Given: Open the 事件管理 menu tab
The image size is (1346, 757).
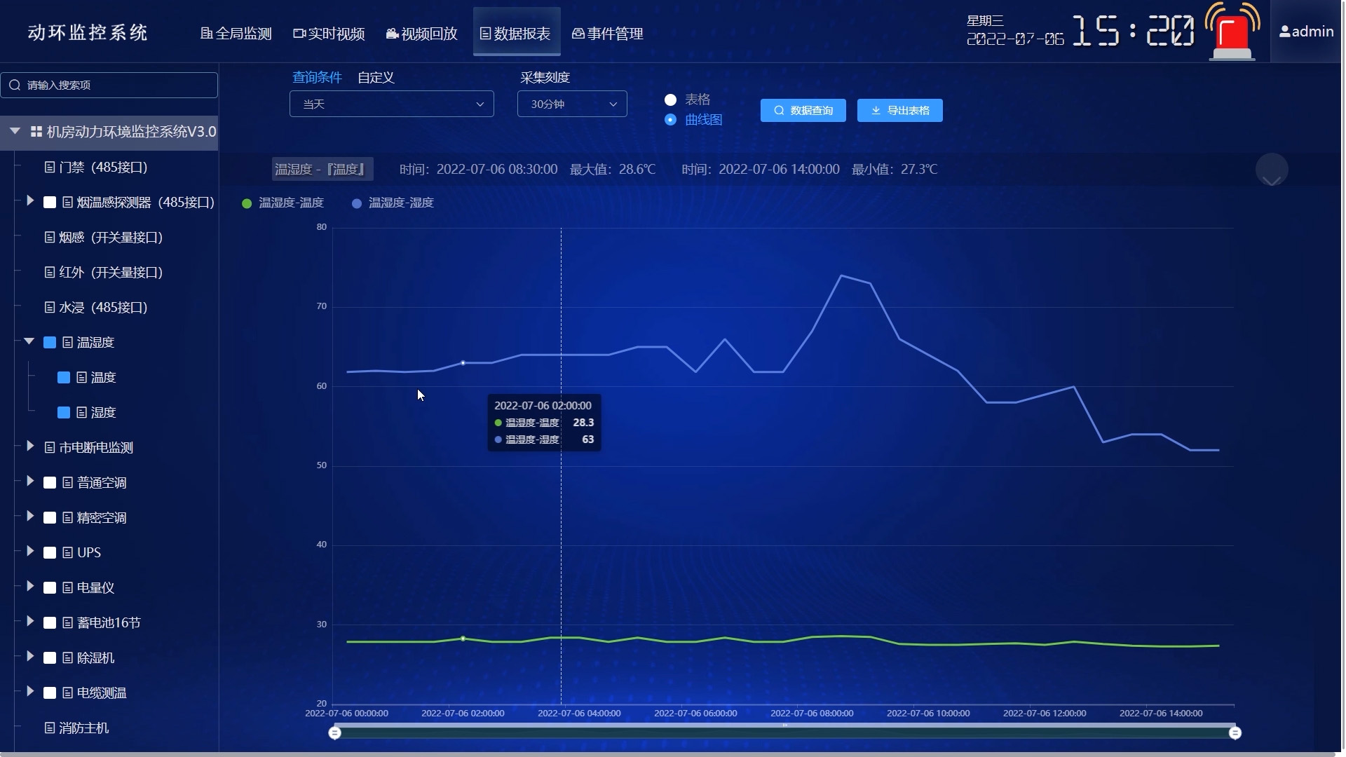Looking at the screenshot, I should click(x=607, y=33).
